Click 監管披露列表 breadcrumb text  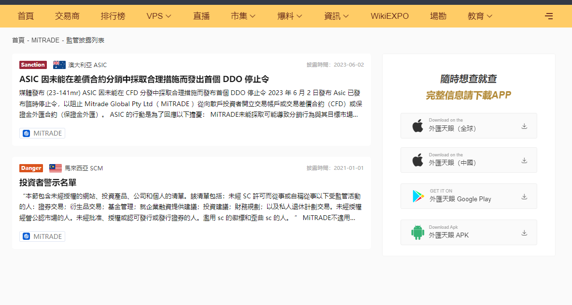(86, 40)
